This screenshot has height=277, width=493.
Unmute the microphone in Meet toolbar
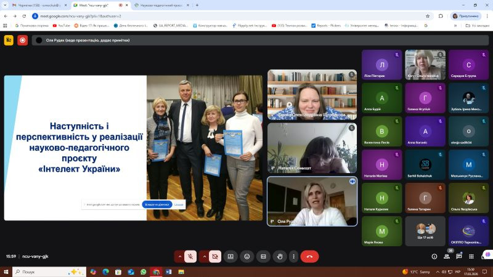click(x=191, y=256)
